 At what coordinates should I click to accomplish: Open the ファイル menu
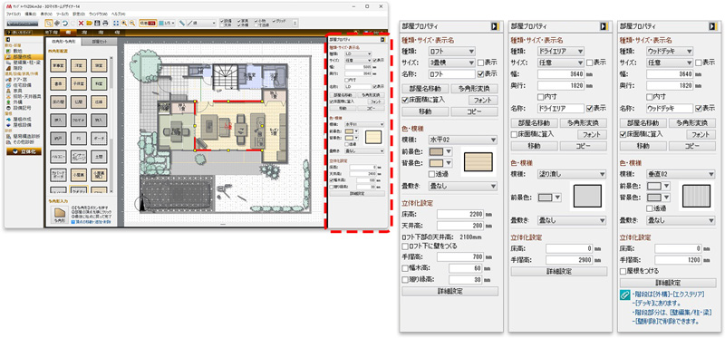click(x=14, y=14)
